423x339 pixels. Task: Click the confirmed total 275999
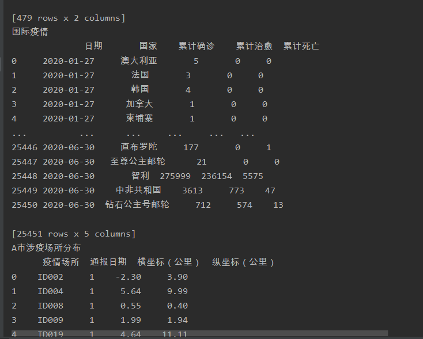pos(175,176)
